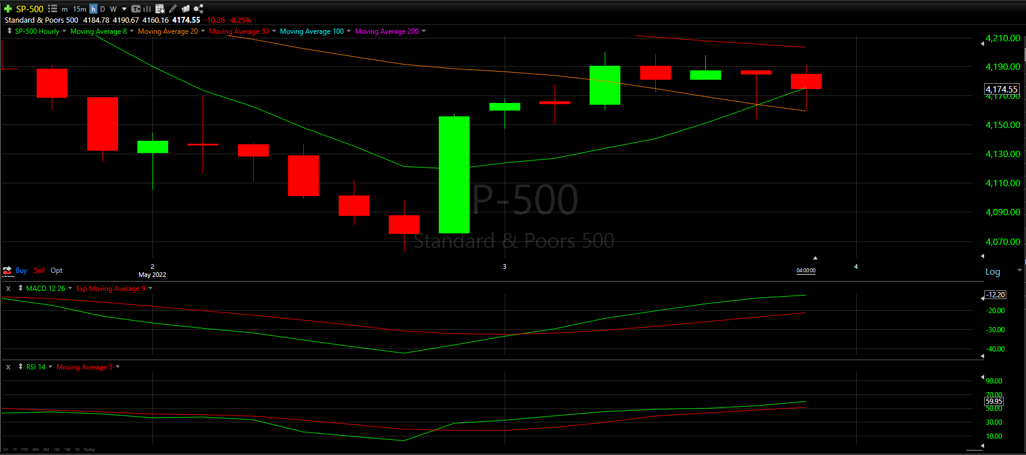Select the 3M range at bottom
Image resolution: width=1026 pixels, height=455 pixels.
pyautogui.click(x=46, y=449)
